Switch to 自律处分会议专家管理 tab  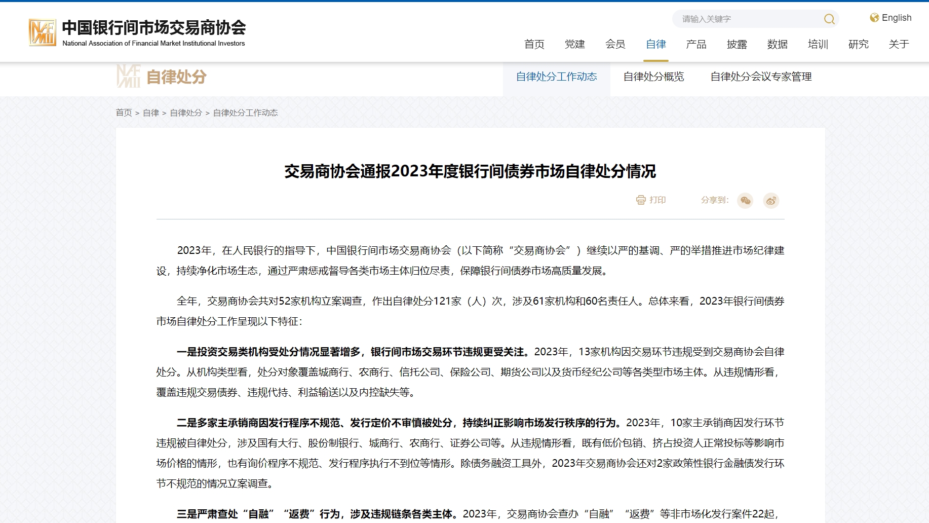761,77
